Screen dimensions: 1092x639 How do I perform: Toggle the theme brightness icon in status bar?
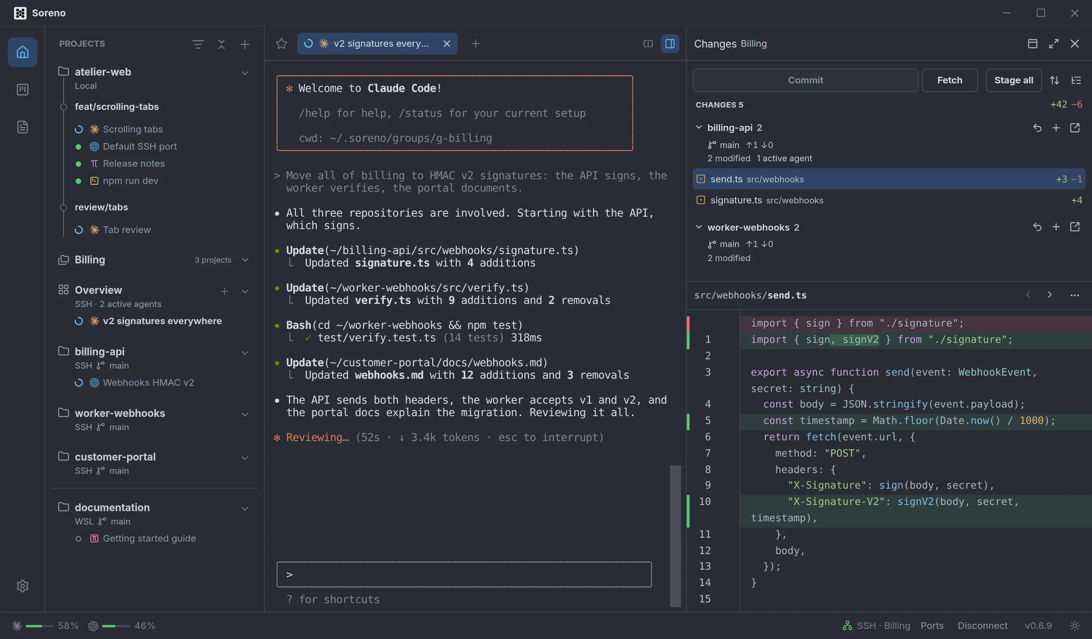coord(1075,626)
